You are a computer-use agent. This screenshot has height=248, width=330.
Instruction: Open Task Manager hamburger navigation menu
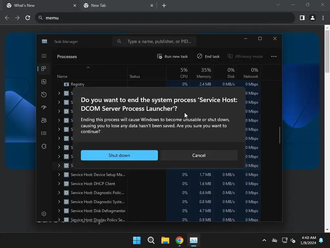point(44,56)
